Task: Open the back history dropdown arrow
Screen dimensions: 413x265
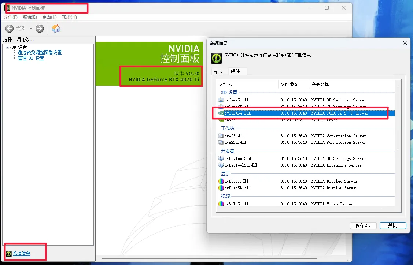Action: pyautogui.click(x=31, y=29)
